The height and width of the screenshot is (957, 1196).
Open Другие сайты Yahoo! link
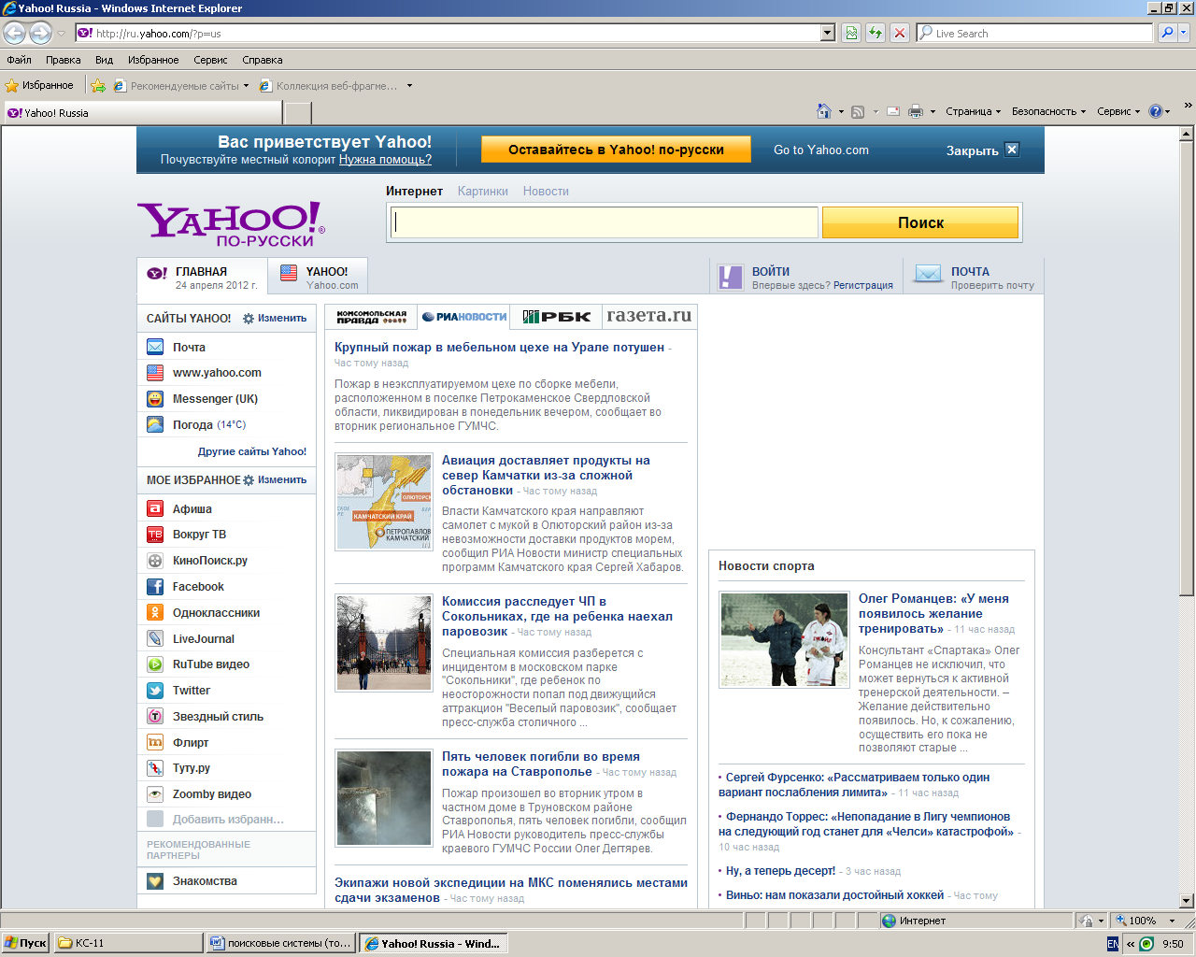[x=252, y=451]
